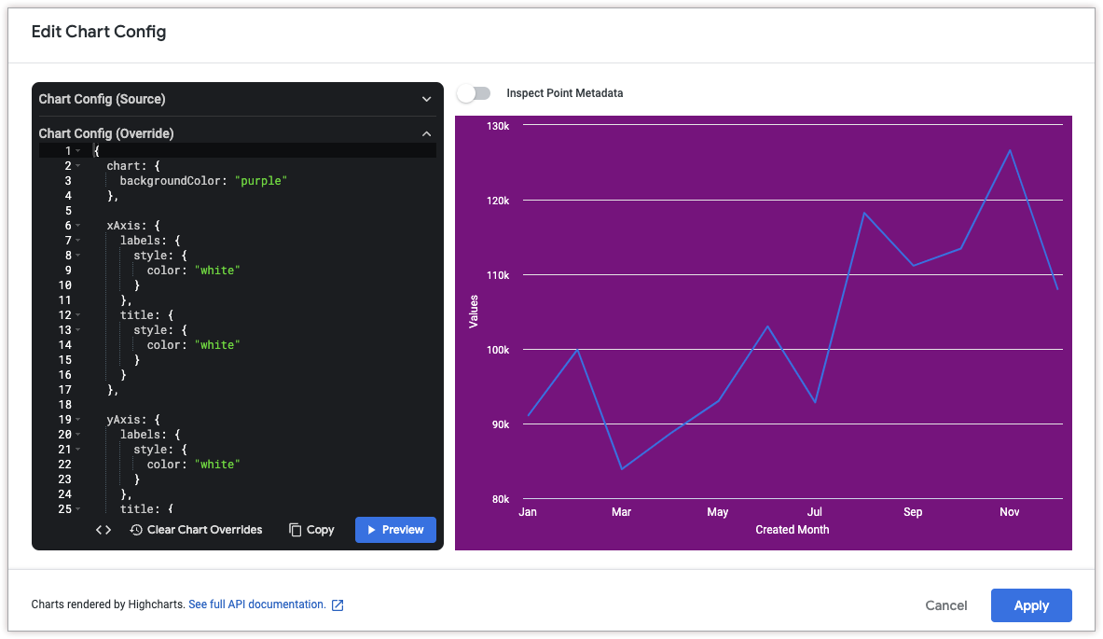Click the angle brackets code format icon
This screenshot has width=1103, height=639.
[103, 530]
